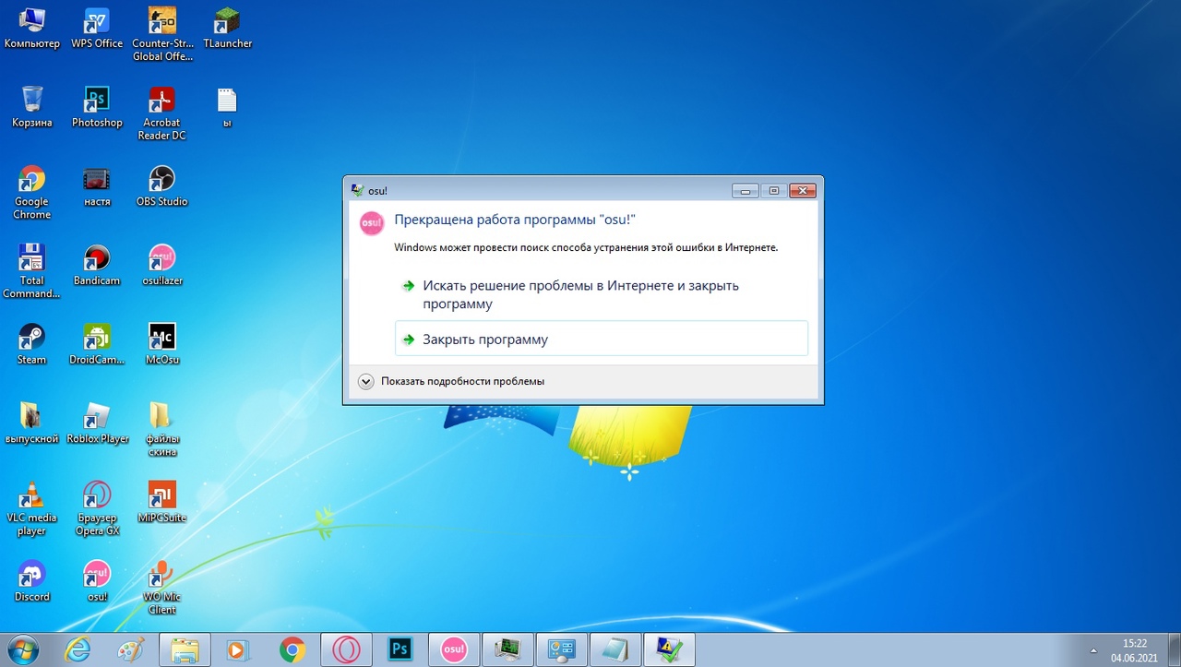The width and height of the screenshot is (1181, 667).
Task: Choose Закрыть программу in the error dialog
Action: click(x=601, y=339)
